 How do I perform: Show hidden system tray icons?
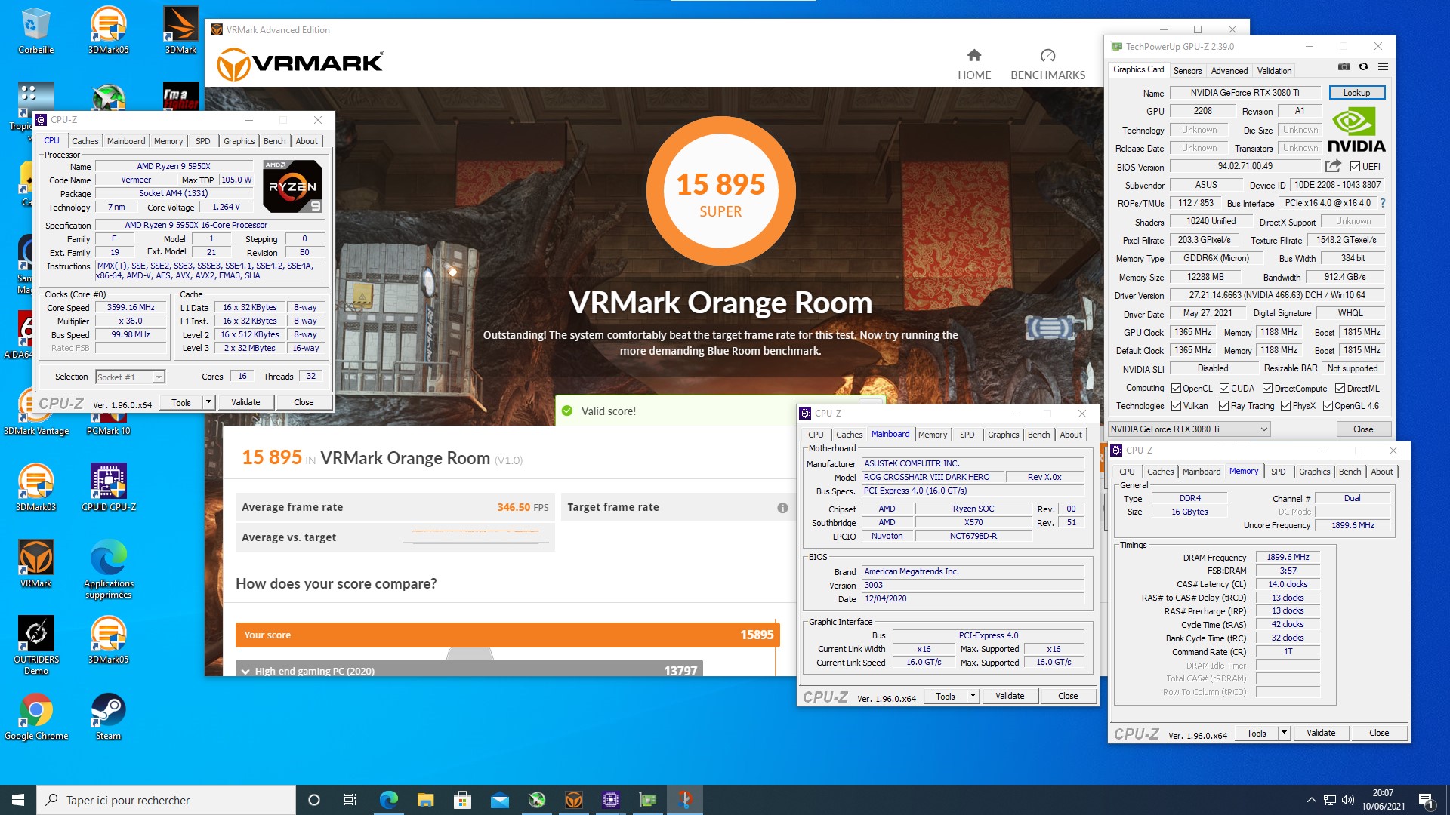coord(1311,800)
